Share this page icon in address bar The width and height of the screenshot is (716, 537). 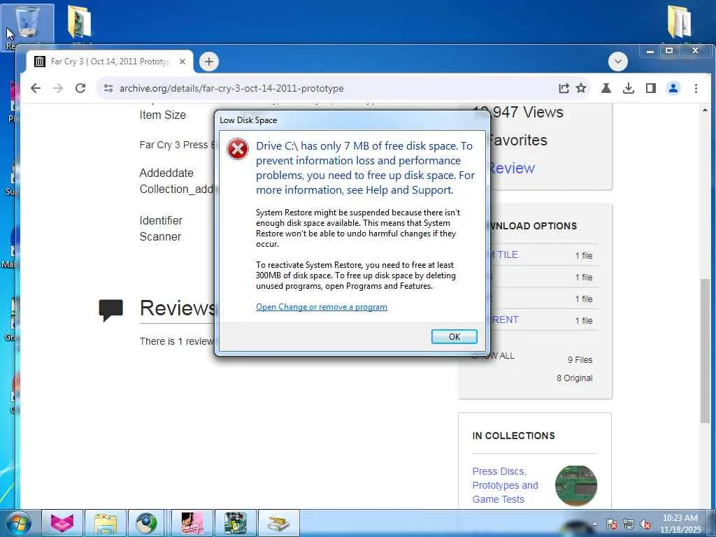click(x=564, y=88)
